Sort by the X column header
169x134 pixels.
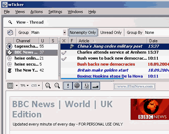coord(64,41)
